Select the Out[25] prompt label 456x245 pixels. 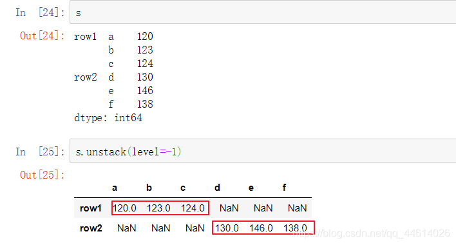(x=42, y=175)
